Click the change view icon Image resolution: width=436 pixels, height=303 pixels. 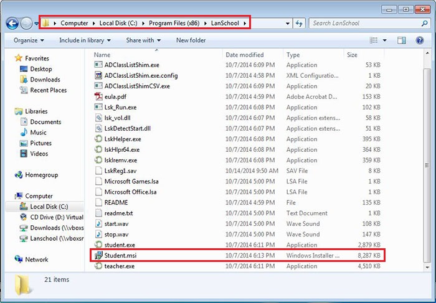pos(374,40)
